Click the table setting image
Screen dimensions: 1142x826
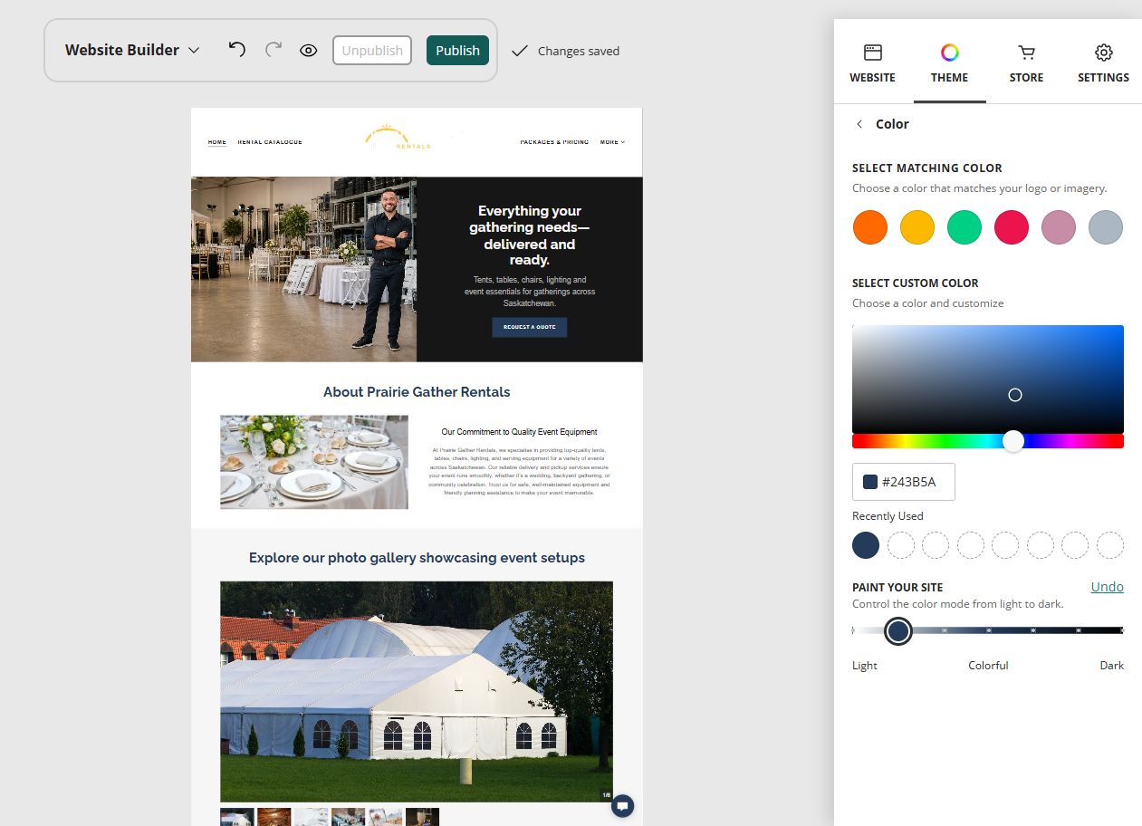(x=314, y=462)
